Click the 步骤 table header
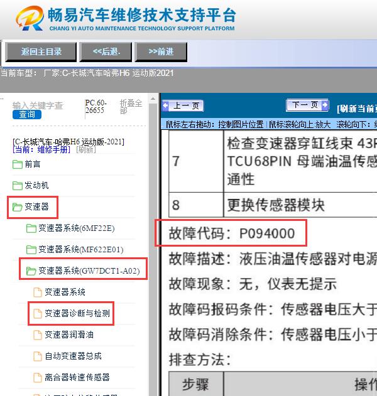The width and height of the screenshot is (377, 396). pyautogui.click(x=196, y=384)
